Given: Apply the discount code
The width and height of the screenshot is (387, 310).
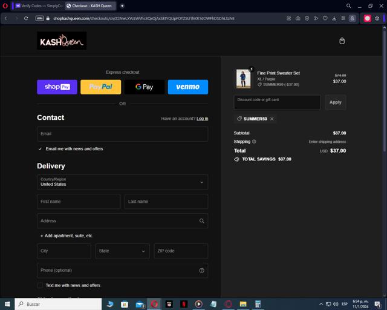Looking at the screenshot, I should 336,102.
